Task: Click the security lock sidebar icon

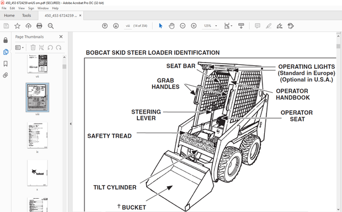Action: (6, 40)
